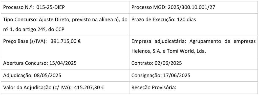Select the 15/04/2025 opening date
Screen dimensions: 259x95
point(63,63)
